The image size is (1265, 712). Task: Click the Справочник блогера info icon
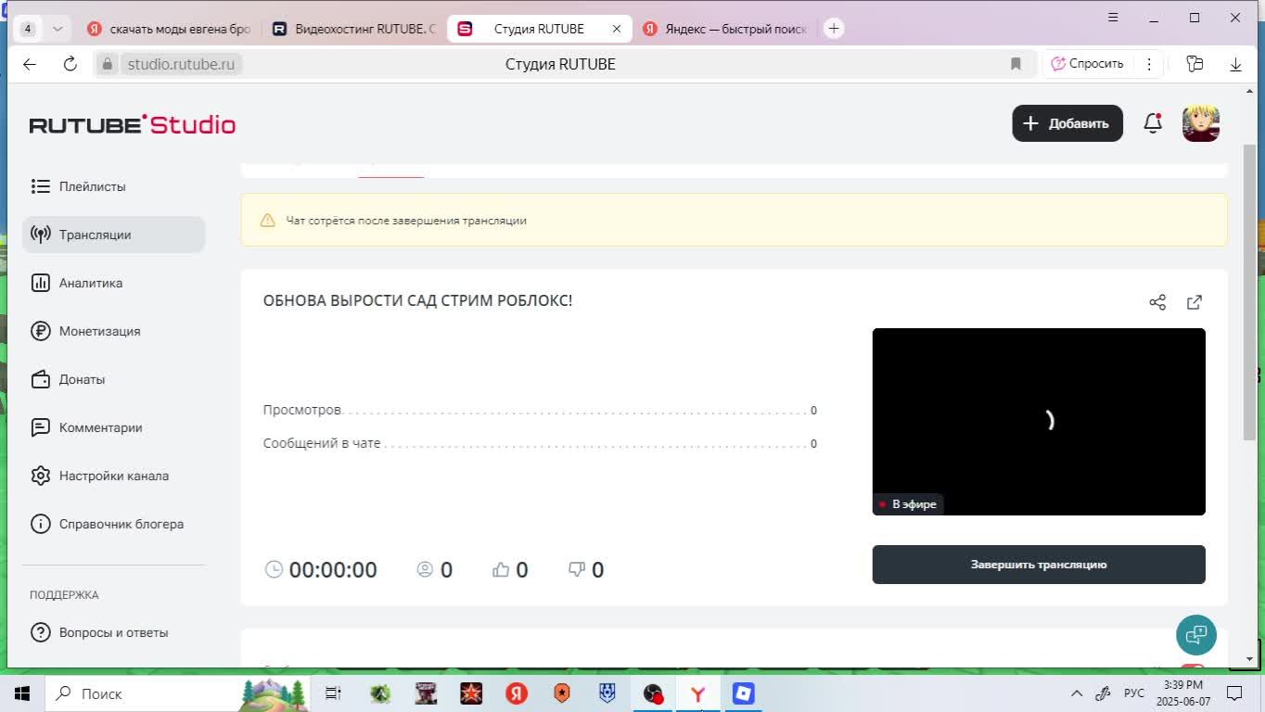pyautogui.click(x=40, y=524)
